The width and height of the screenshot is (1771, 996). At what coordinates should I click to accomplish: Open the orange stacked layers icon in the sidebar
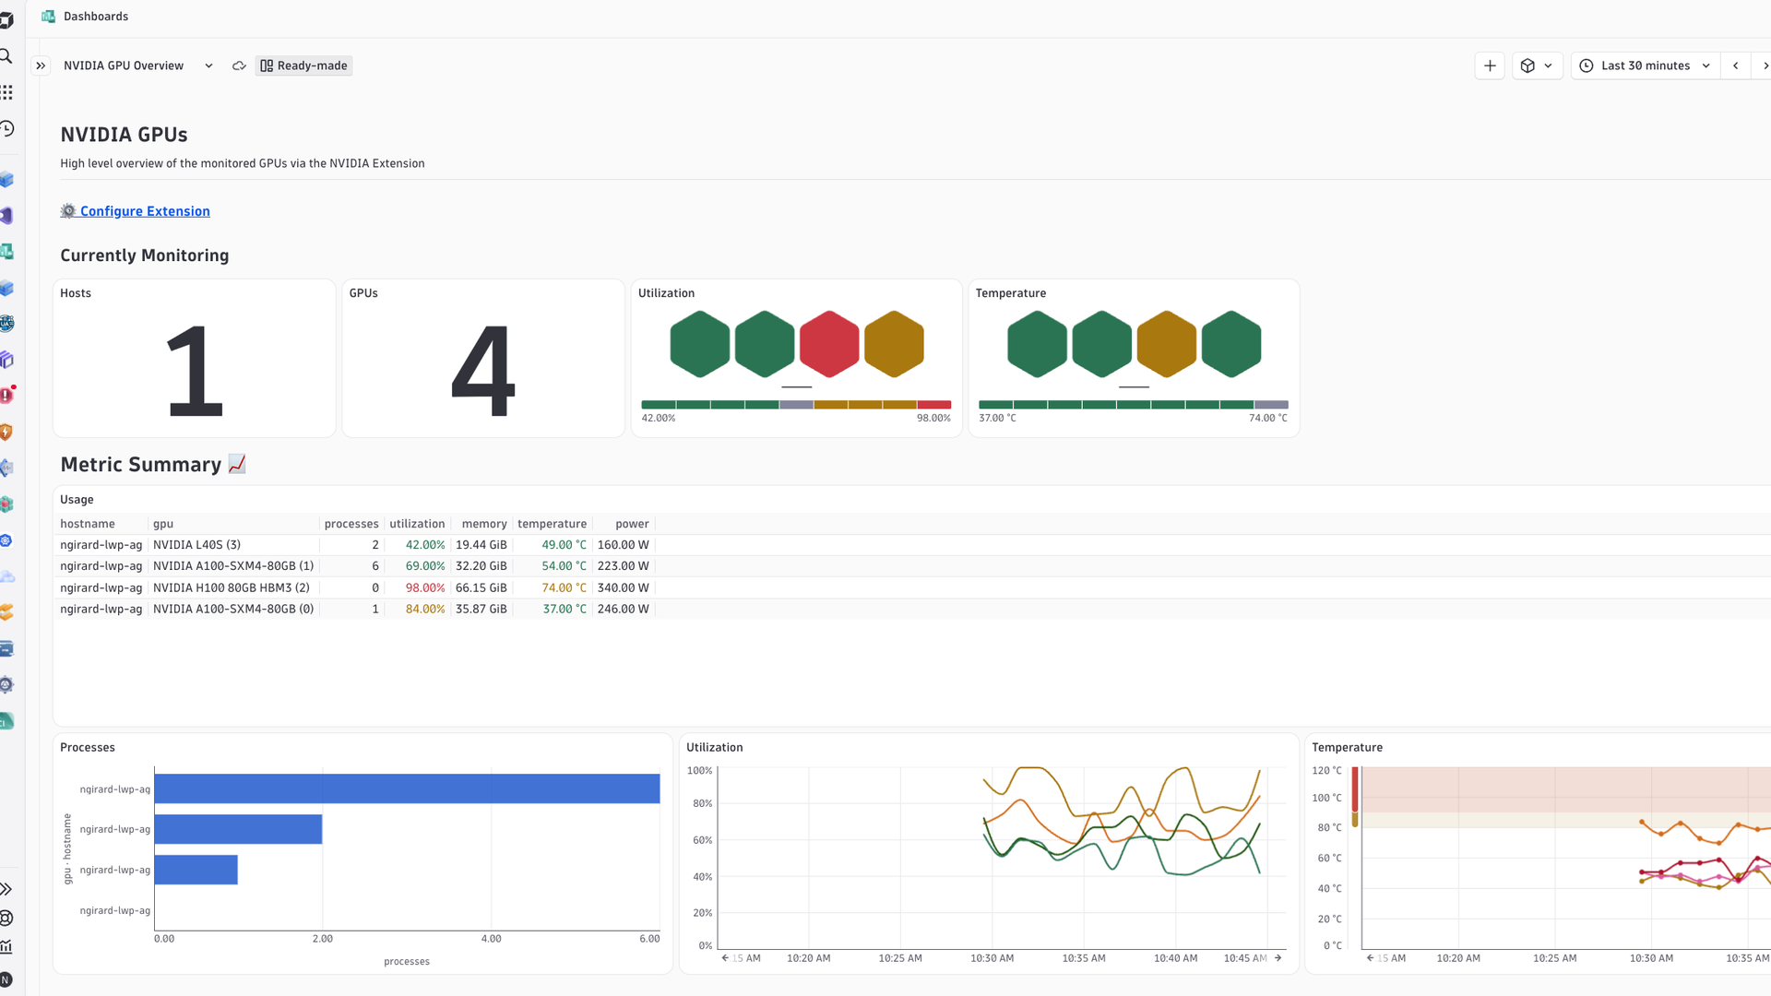(x=6, y=612)
